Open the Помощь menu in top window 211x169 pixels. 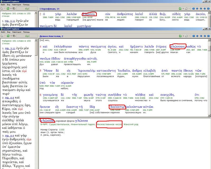tap(26, 5)
